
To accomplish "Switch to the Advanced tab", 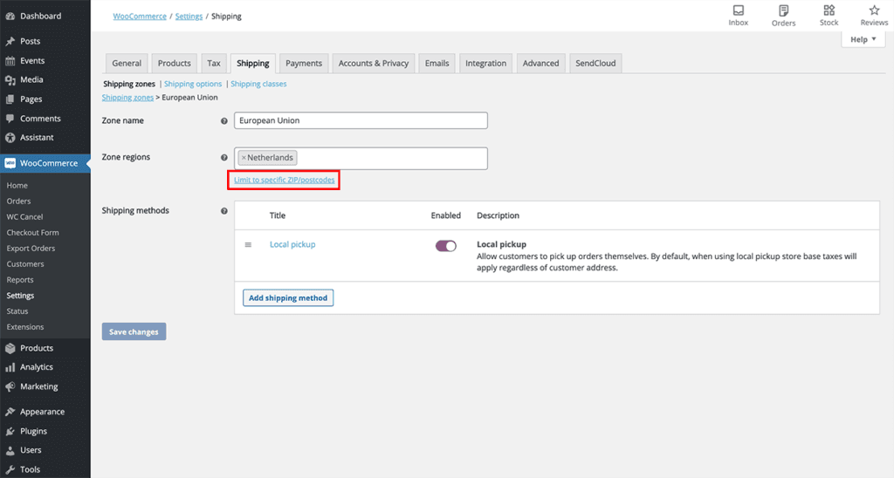I will click(x=540, y=64).
